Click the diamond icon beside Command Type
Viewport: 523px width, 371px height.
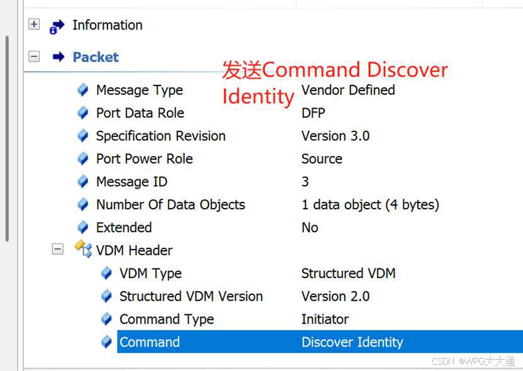click(x=106, y=319)
